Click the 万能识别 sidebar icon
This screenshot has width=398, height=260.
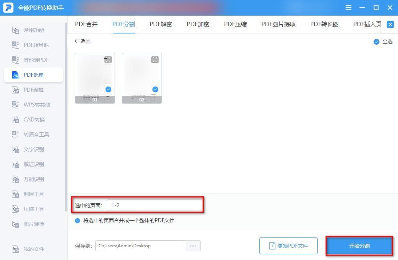[16, 179]
